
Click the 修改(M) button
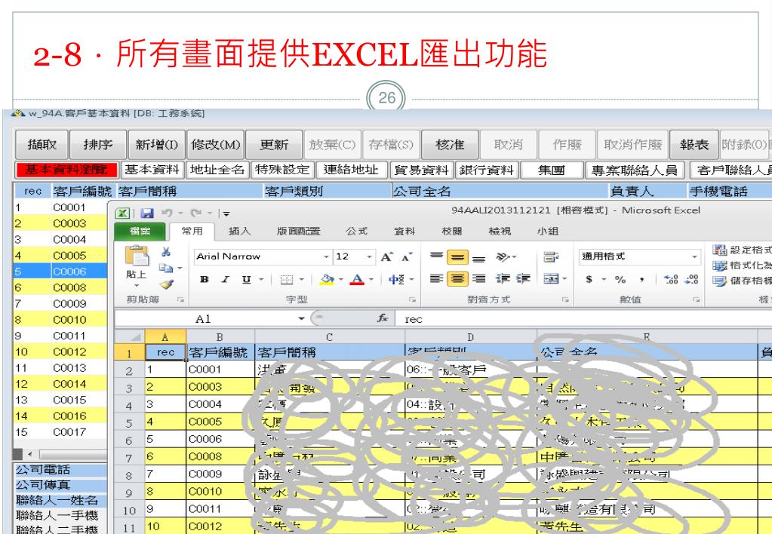click(216, 145)
